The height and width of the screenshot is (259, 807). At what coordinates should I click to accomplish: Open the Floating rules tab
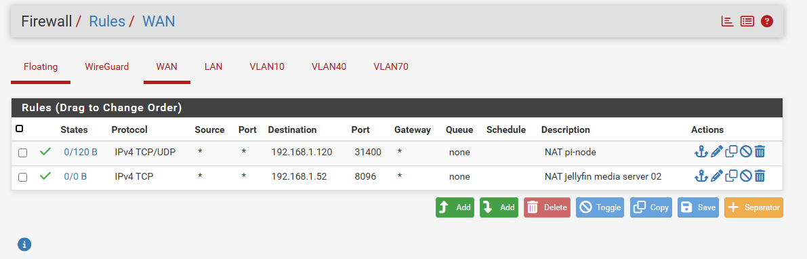(41, 66)
